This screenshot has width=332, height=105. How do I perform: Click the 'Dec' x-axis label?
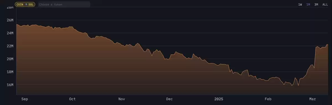click(x=169, y=99)
